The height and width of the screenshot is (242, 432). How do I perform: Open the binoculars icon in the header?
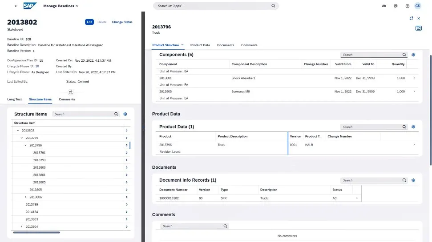point(384,6)
